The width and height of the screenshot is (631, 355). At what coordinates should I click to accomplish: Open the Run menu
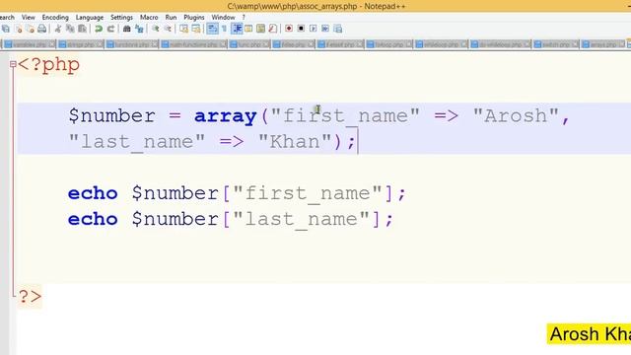pyautogui.click(x=171, y=18)
